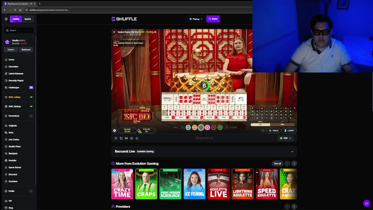Bet on ANY TRIPLE field

[x=204, y=99]
